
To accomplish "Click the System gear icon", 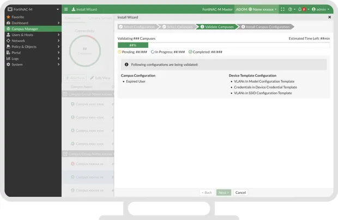I will [x=8, y=64].
